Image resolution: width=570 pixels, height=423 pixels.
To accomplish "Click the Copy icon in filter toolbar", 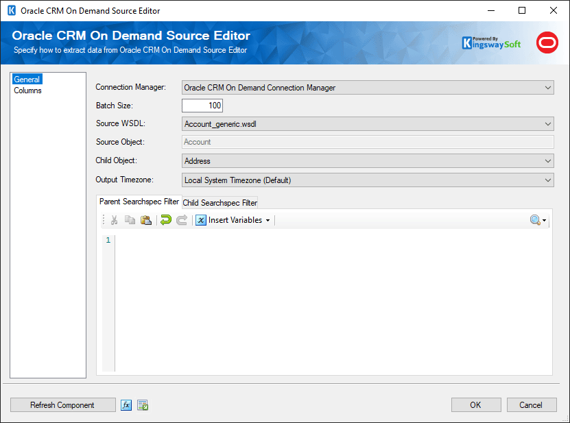I will [130, 220].
